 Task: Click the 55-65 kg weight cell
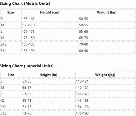pyautogui.click(x=107, y=31)
